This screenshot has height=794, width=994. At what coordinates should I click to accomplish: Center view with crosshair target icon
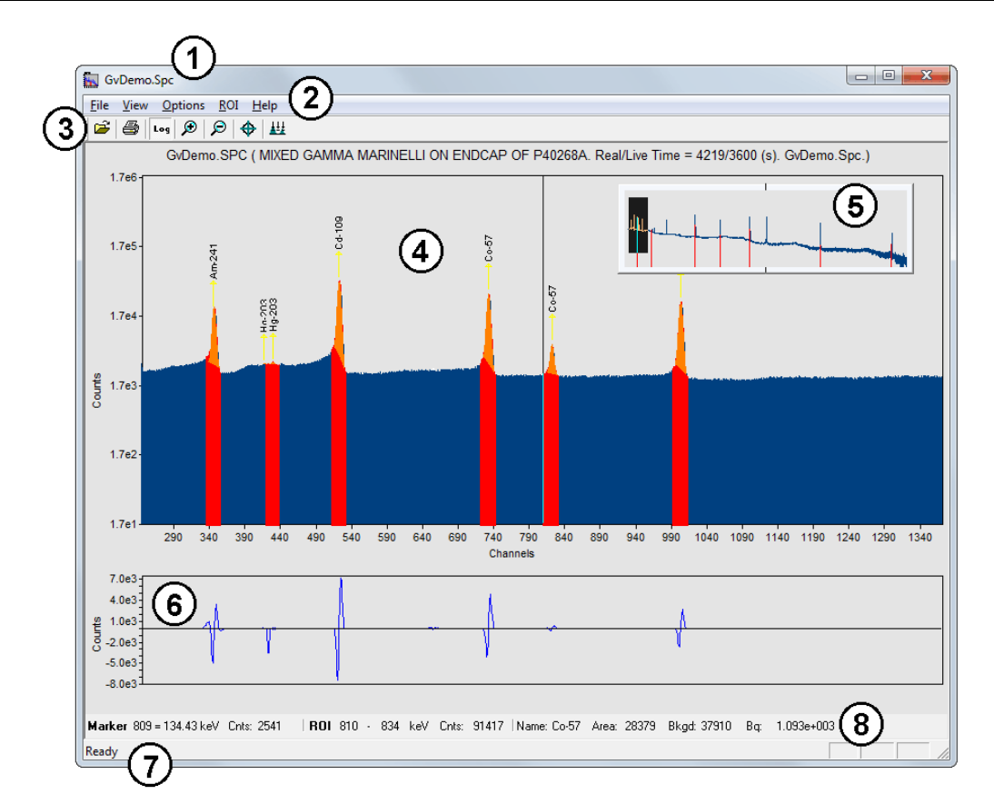[x=248, y=129]
